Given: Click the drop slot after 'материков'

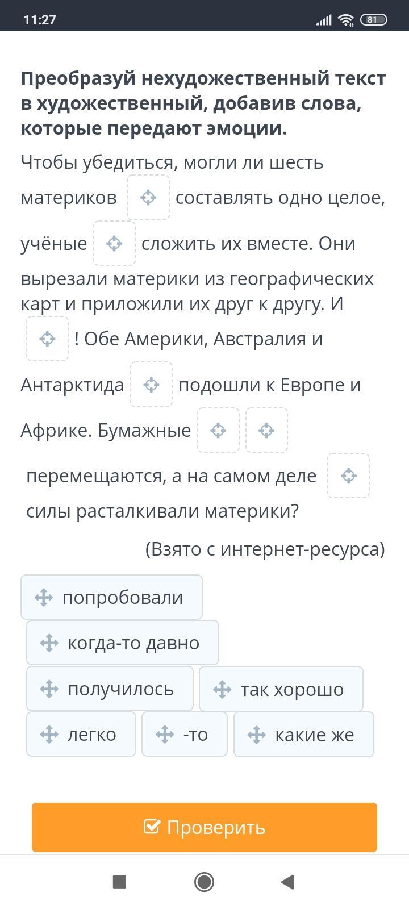Looking at the screenshot, I should click(x=148, y=198).
